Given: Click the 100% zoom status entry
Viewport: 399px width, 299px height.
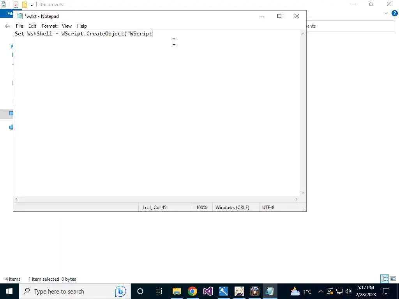Looking at the screenshot, I should click(x=201, y=208).
